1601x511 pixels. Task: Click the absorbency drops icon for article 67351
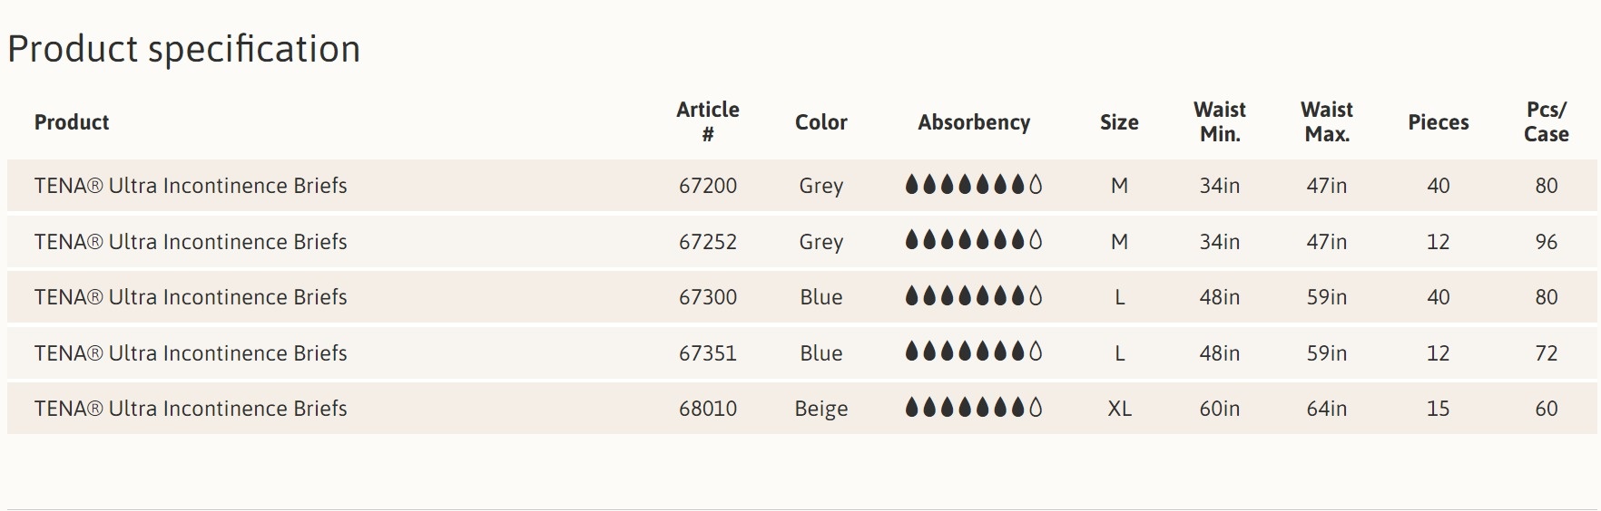coord(973,352)
